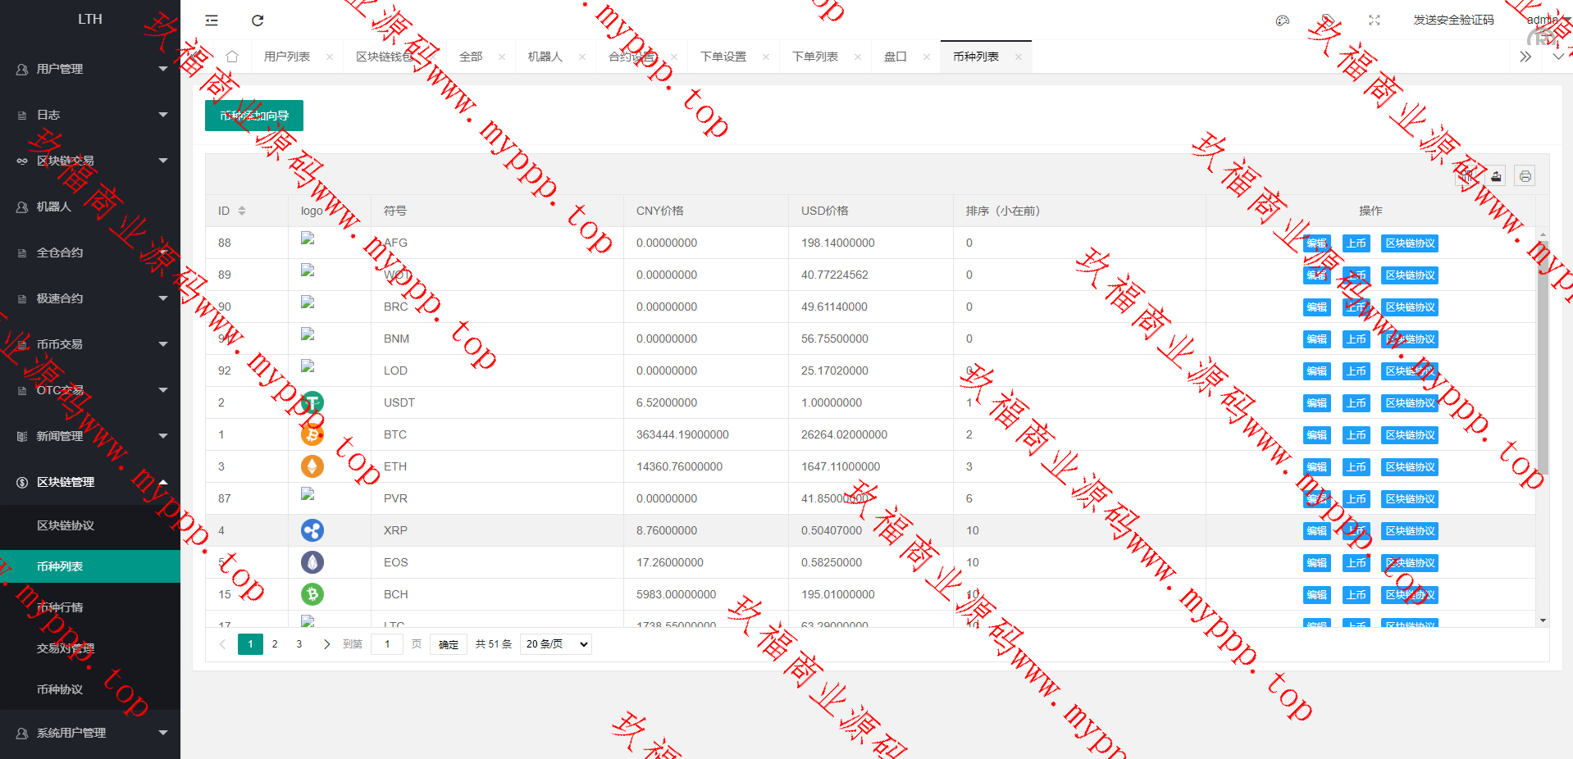
Task: Open the 20 条/页 page size dropdown
Action: pos(556,644)
